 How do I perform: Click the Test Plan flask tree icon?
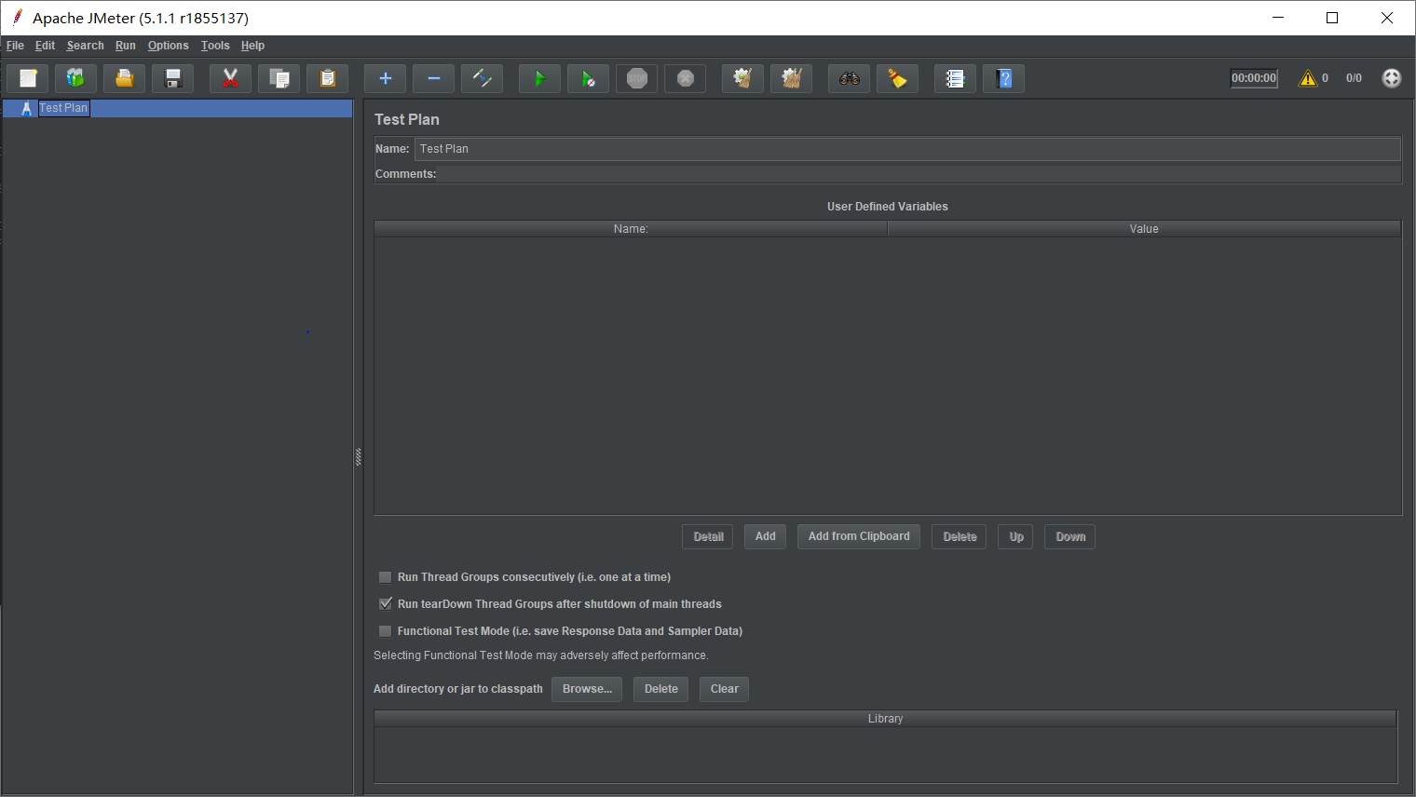26,108
